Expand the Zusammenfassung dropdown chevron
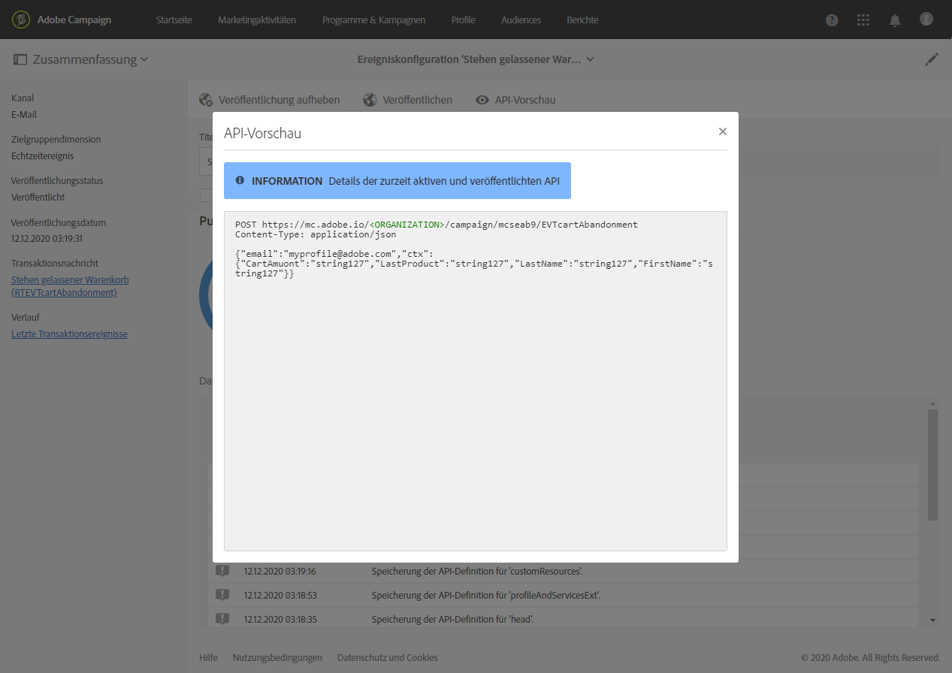 [x=144, y=59]
